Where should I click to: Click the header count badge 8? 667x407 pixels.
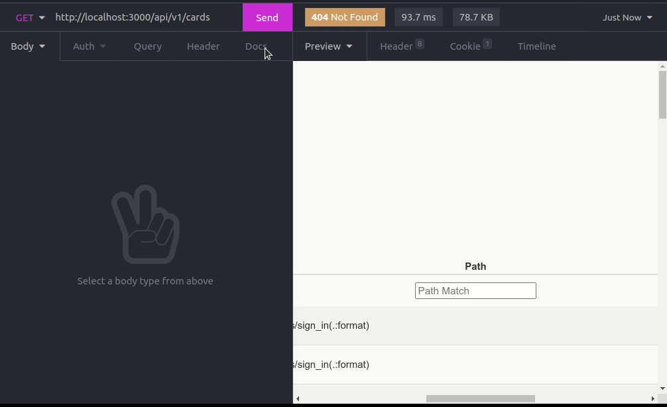pyautogui.click(x=420, y=44)
